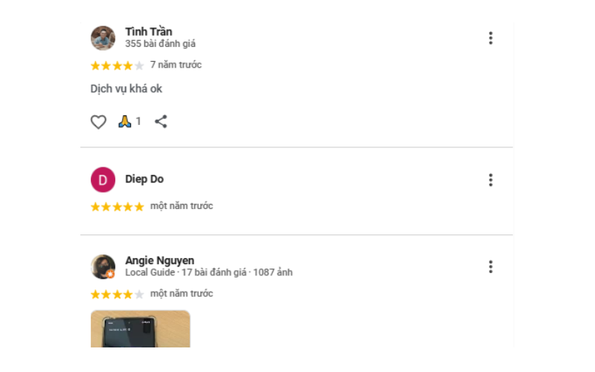This screenshot has height=372, width=595.
Task: Click Angie Nguyen's four-star rating
Action: pyautogui.click(x=118, y=295)
